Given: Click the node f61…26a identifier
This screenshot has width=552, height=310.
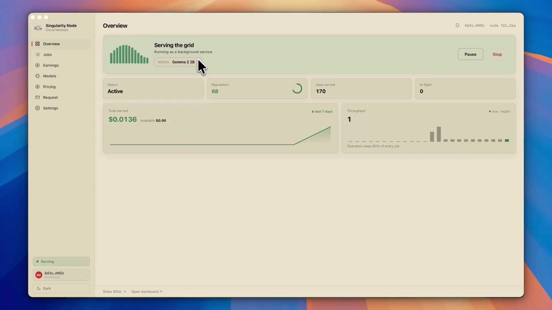Looking at the screenshot, I should 503,26.
